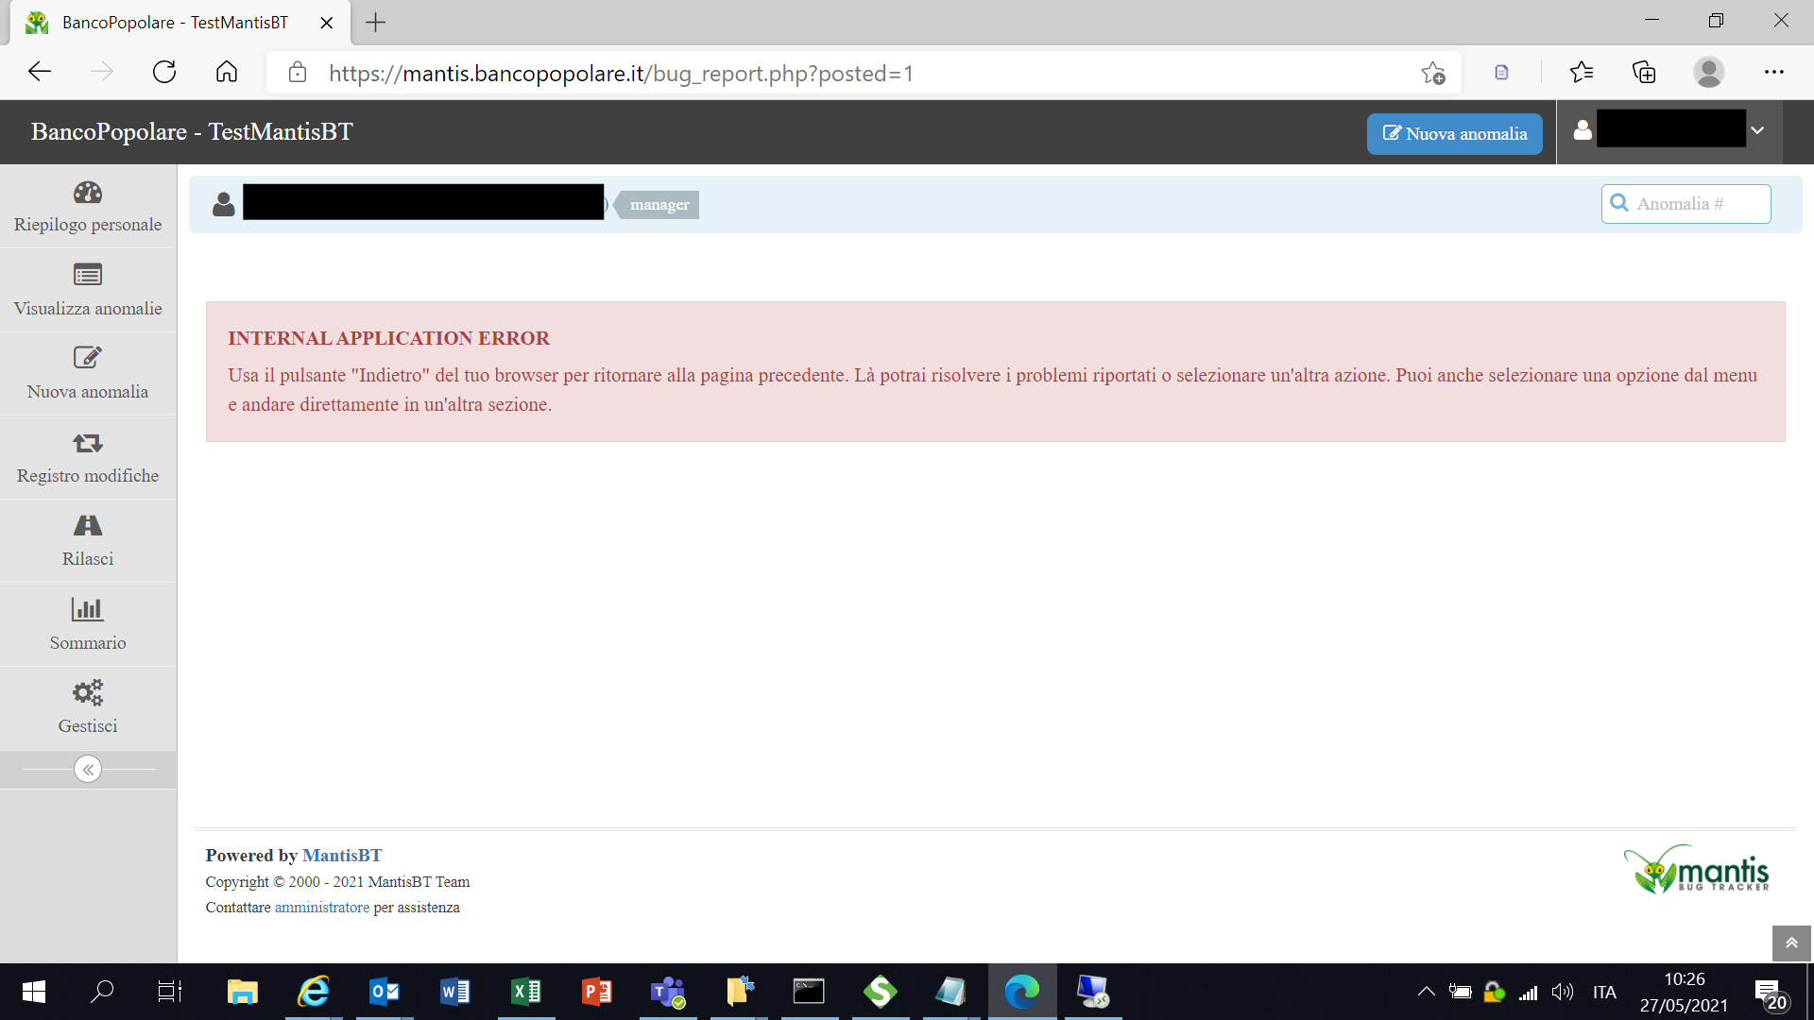
Task: Open browser settings three-dots menu
Action: click(1773, 72)
